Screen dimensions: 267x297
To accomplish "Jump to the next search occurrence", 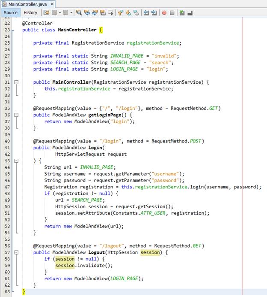I will pos(95,13).
